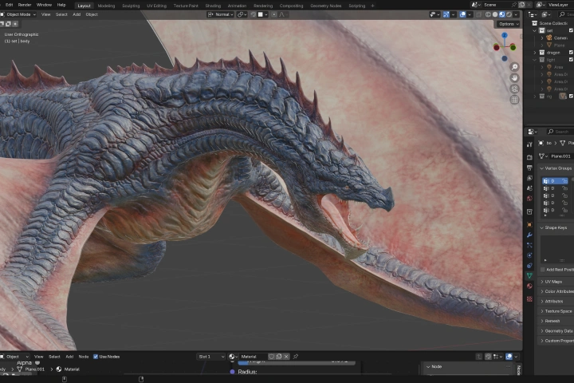Open the green Object Data properties tab
574x383 pixels.
click(529, 275)
